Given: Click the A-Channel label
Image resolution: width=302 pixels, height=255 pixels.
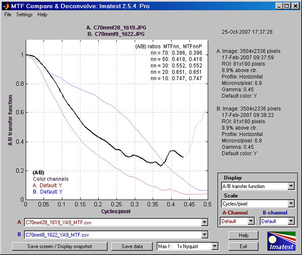Looking at the screenshot, I should [235, 213].
